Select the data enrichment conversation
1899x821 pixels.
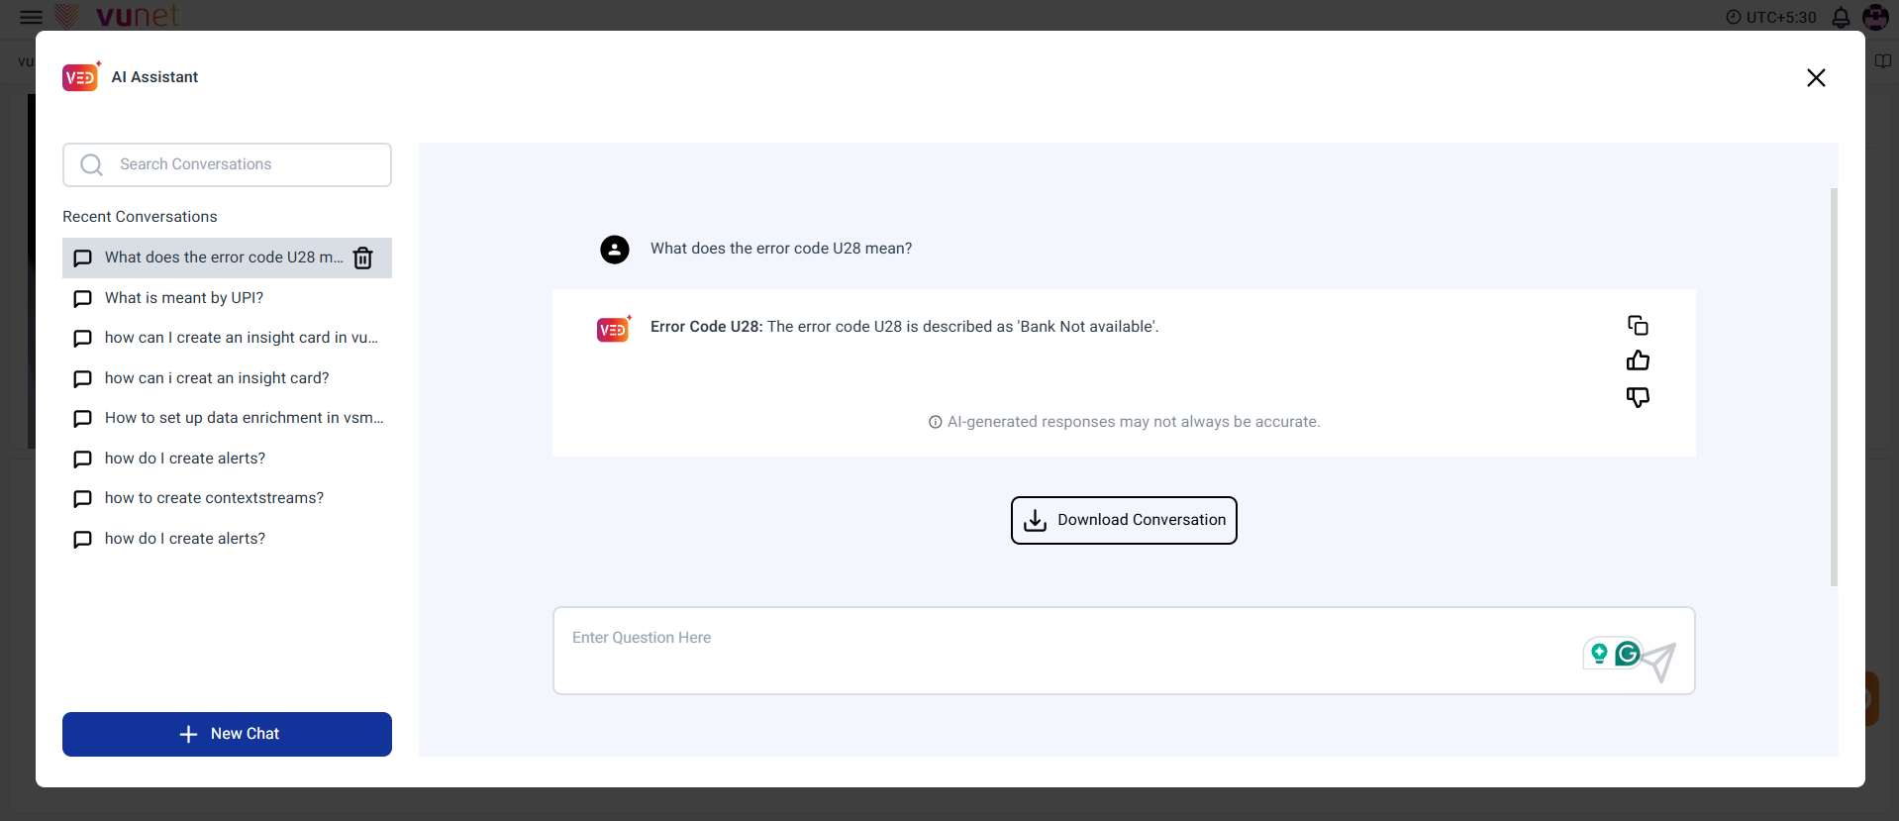pos(244,418)
